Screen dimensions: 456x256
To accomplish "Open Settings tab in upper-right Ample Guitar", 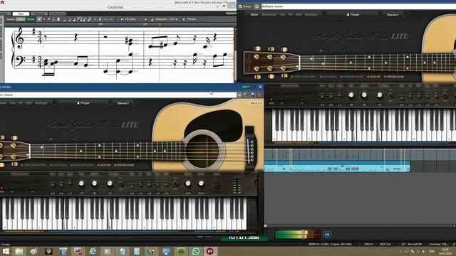I will point(311,14).
